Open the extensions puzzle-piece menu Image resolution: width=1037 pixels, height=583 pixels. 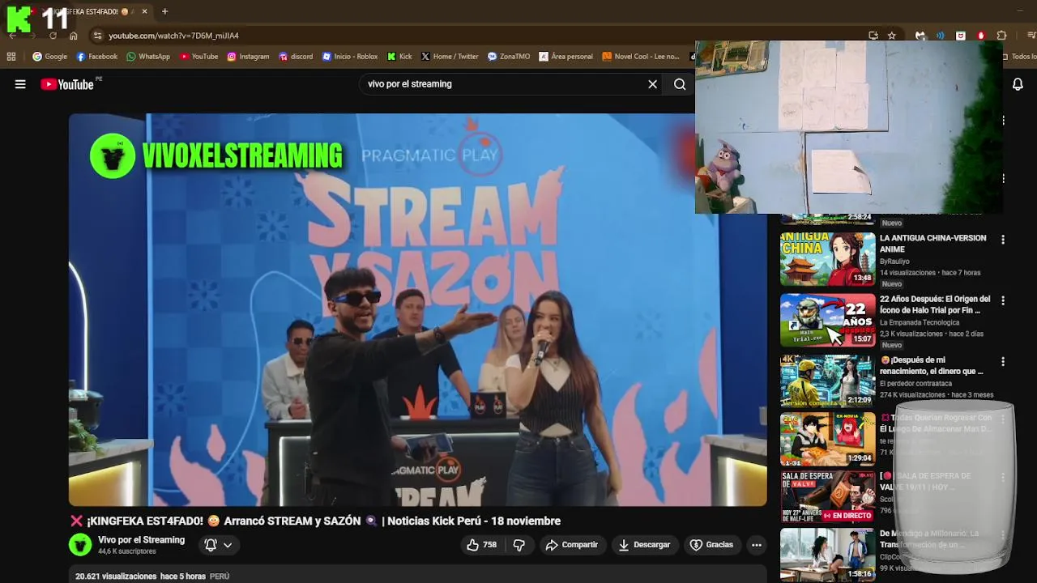pyautogui.click(x=1001, y=36)
